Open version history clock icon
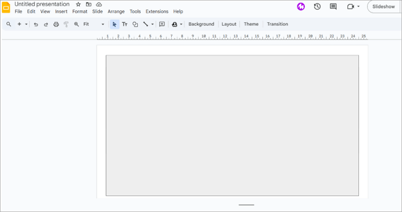This screenshot has width=402, height=212. click(x=317, y=7)
